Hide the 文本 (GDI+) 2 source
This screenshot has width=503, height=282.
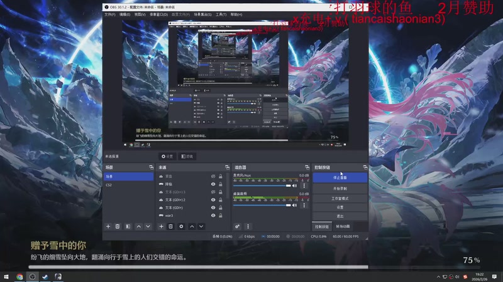pos(213,200)
